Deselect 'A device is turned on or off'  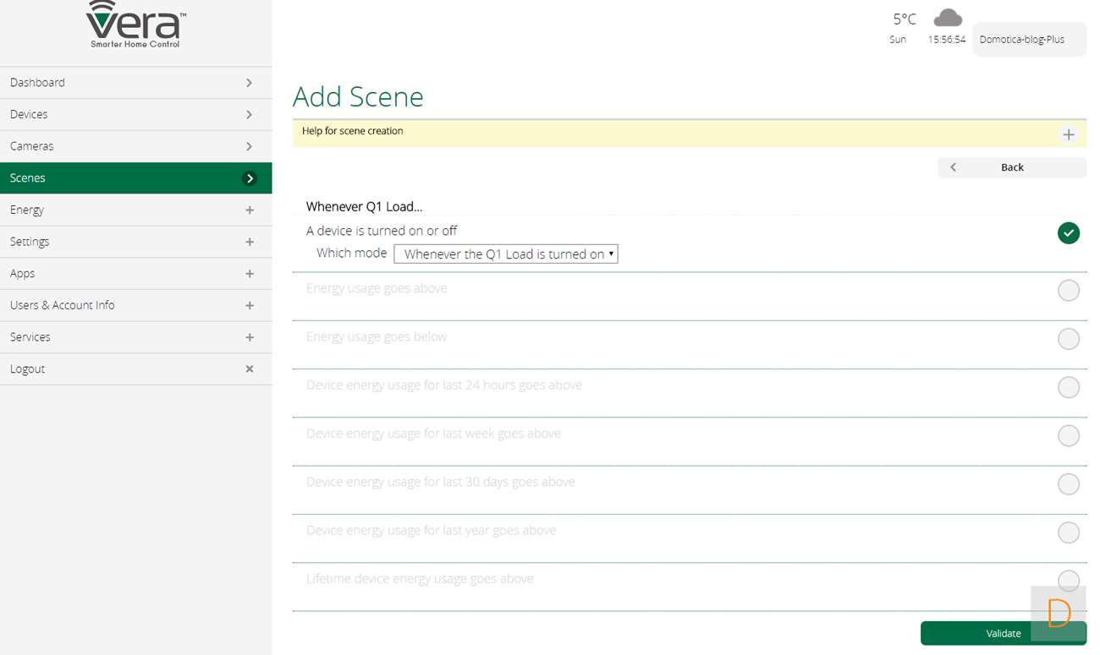tap(1068, 233)
